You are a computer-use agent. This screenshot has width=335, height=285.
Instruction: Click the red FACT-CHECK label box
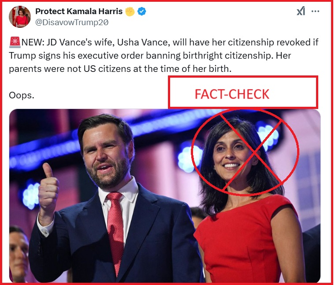243,92
